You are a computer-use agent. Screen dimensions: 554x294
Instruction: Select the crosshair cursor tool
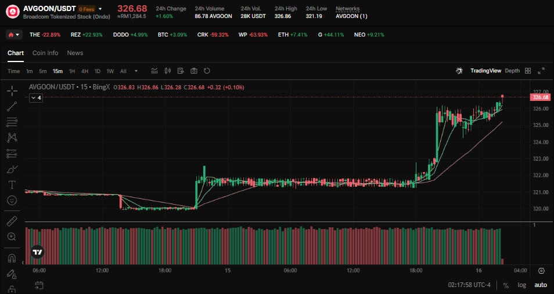[x=12, y=90]
